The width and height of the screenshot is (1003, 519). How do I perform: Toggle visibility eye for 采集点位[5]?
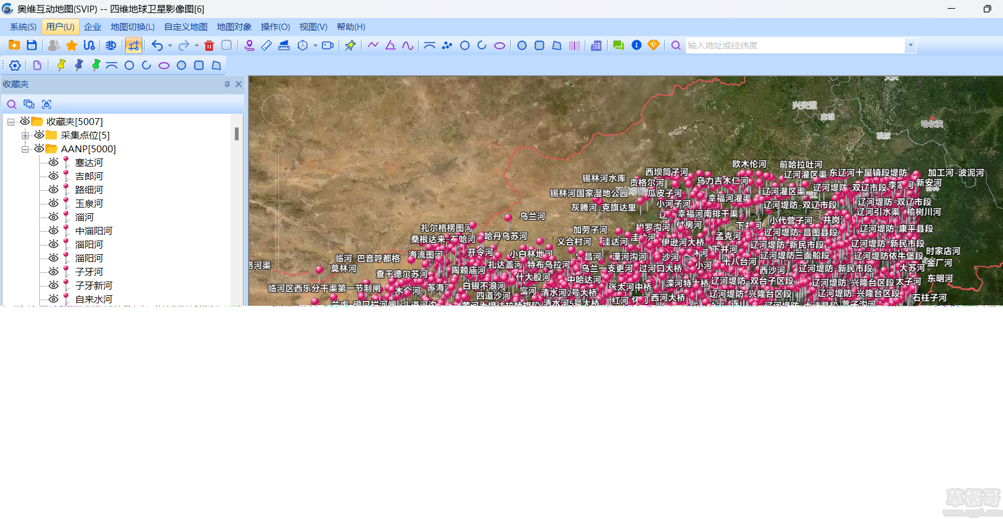[x=39, y=135]
